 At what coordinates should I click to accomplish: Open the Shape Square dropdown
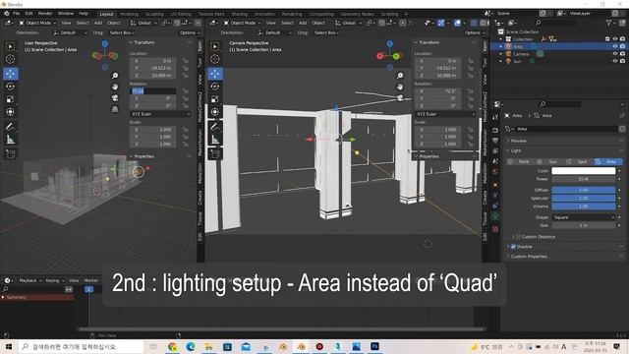click(583, 217)
